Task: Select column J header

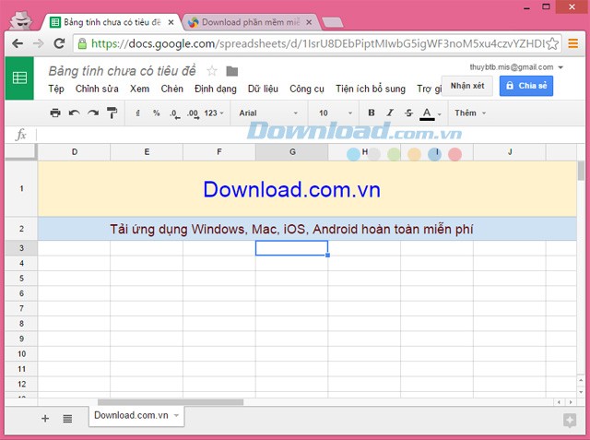Action: click(510, 152)
